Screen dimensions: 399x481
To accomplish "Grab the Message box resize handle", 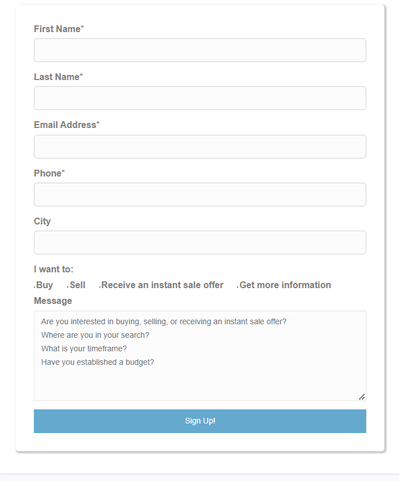I will (x=362, y=397).
